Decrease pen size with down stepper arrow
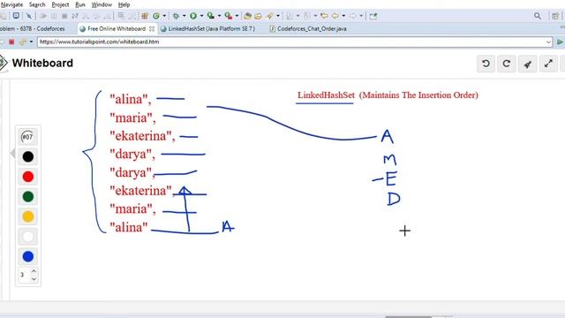The width and height of the screenshot is (565, 318). click(34, 279)
